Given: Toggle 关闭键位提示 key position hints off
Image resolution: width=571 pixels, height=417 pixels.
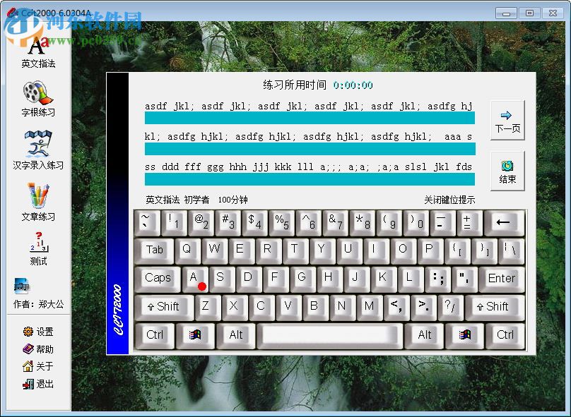Looking at the screenshot, I should click(449, 199).
